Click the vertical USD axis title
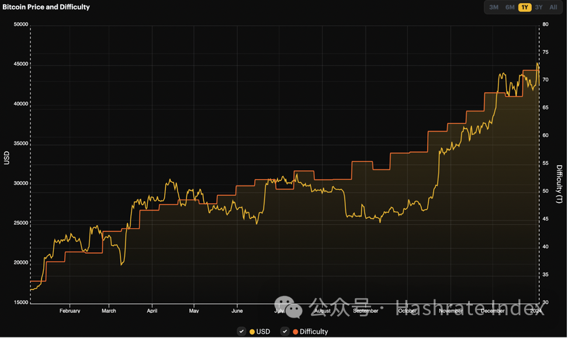Image resolution: width=568 pixels, height=338 pixels. click(7, 158)
